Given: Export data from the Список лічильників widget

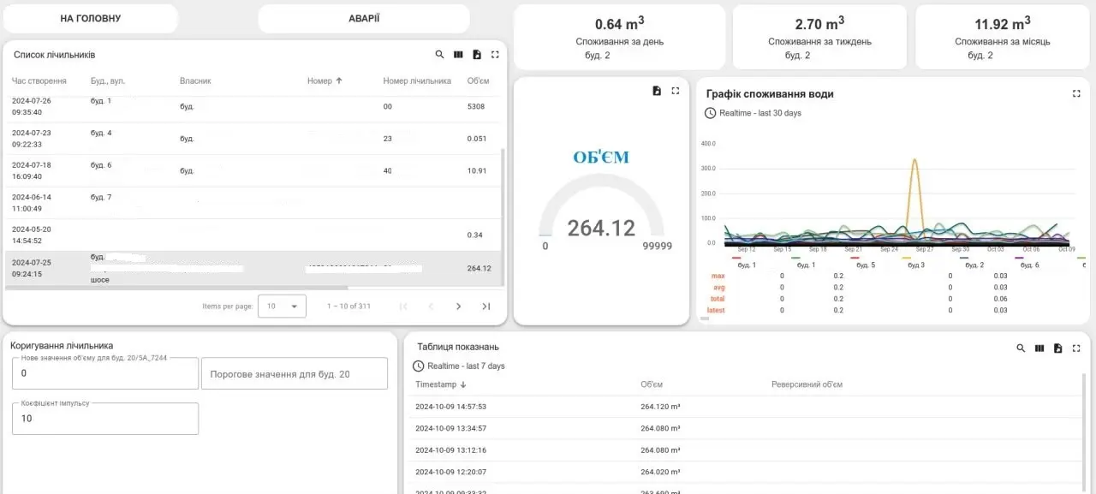Looking at the screenshot, I should pos(477,55).
